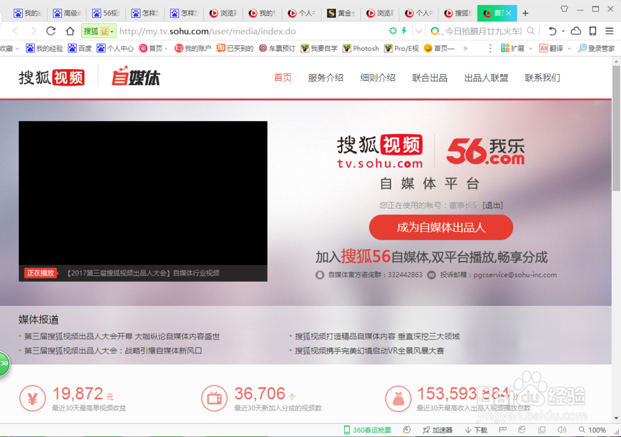Switch to the 黄金 browser tab

(x=340, y=14)
